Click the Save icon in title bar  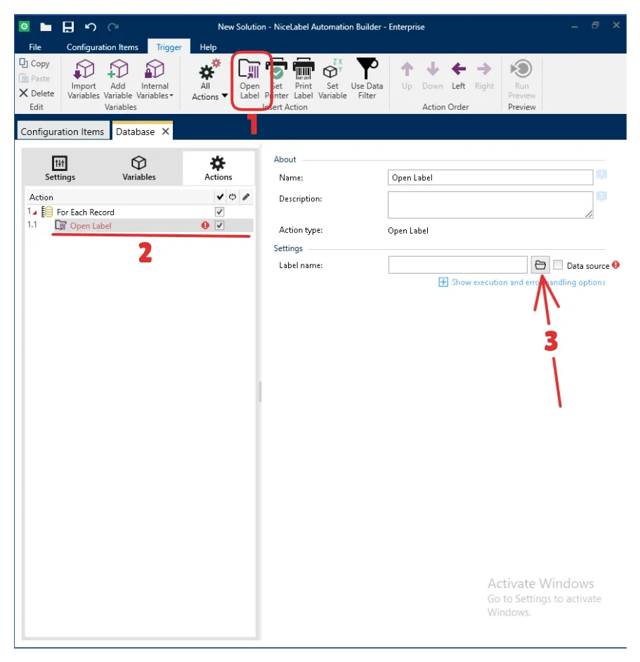[68, 27]
